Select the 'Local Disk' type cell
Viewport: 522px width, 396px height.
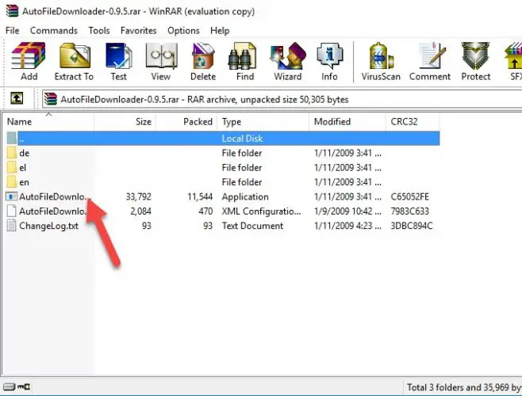242,139
